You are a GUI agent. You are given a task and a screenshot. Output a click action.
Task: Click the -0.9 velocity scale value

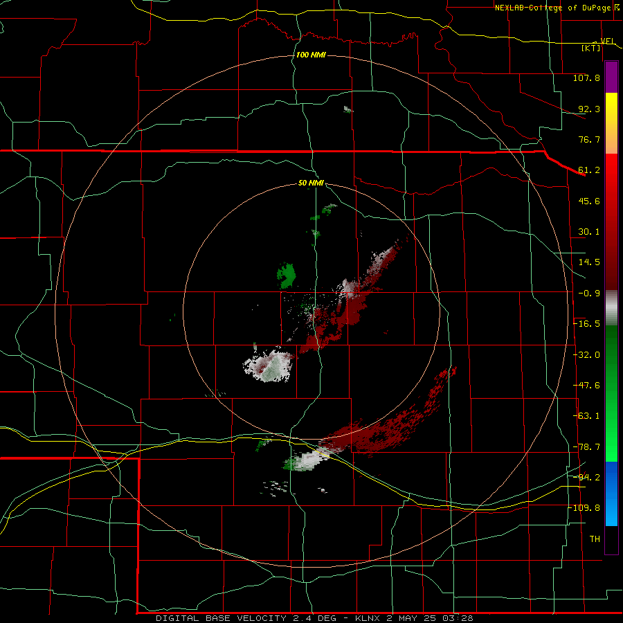589,294
